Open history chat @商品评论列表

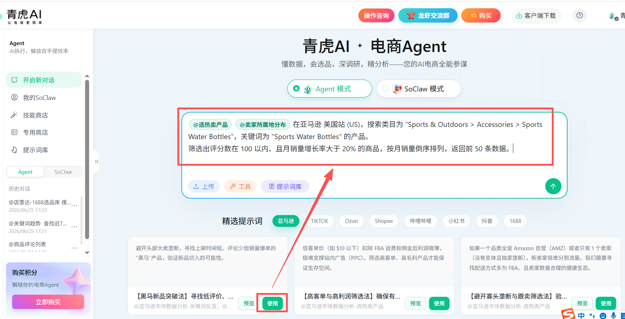point(27,244)
